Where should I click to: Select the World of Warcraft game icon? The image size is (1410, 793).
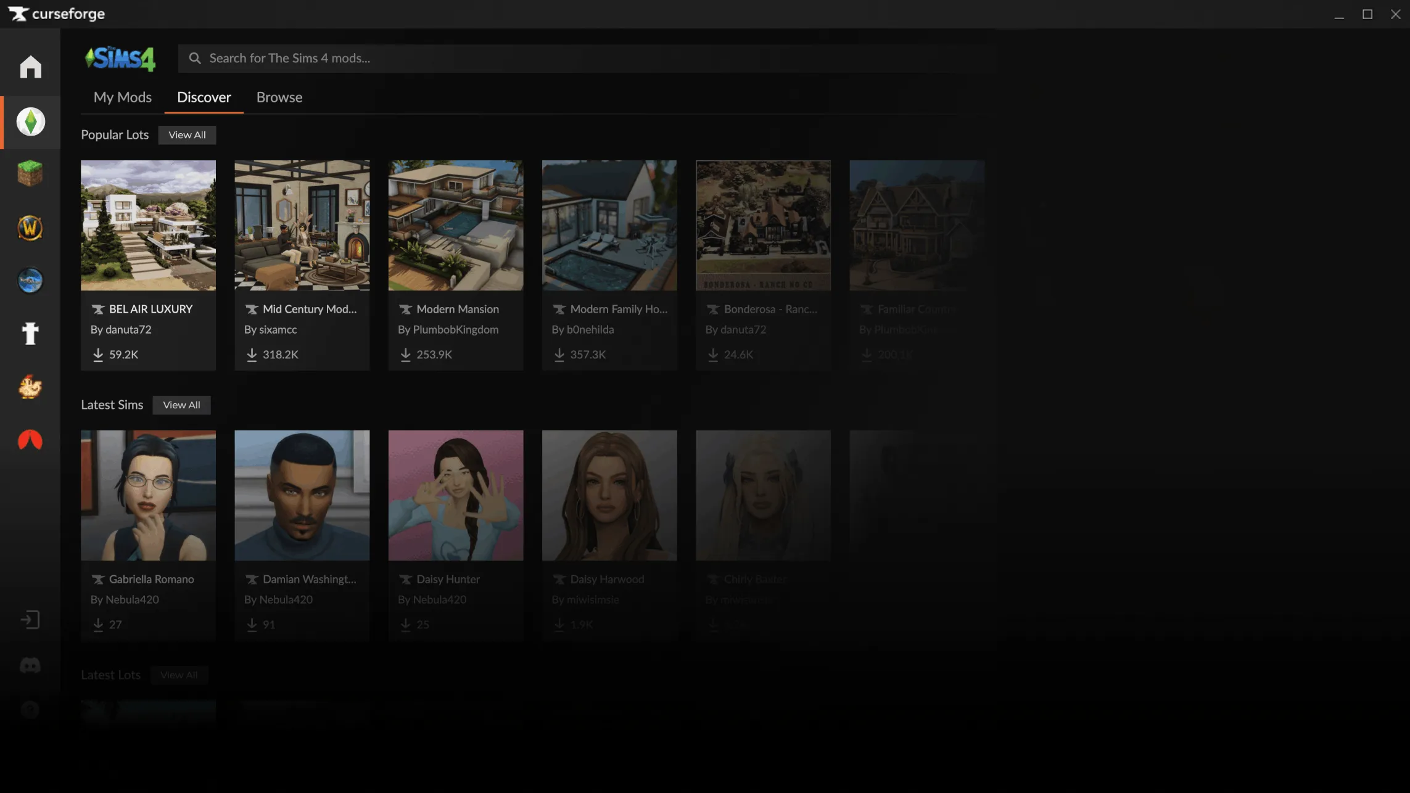[30, 228]
